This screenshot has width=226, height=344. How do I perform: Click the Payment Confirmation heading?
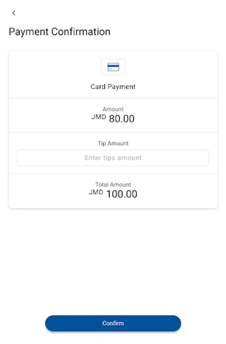pyautogui.click(x=59, y=32)
